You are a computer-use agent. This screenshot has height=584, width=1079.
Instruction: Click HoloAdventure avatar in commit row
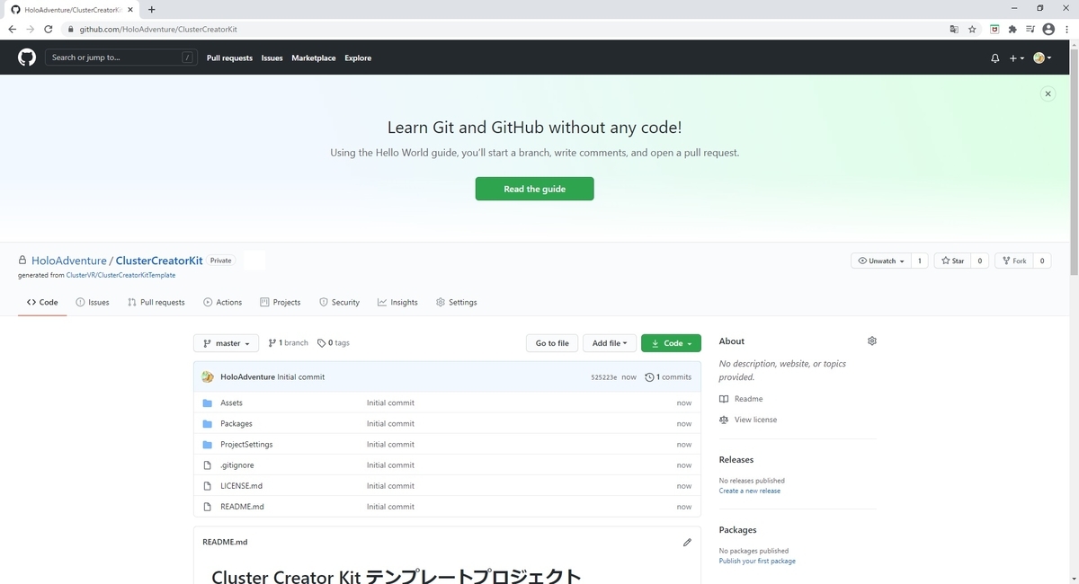click(x=208, y=377)
